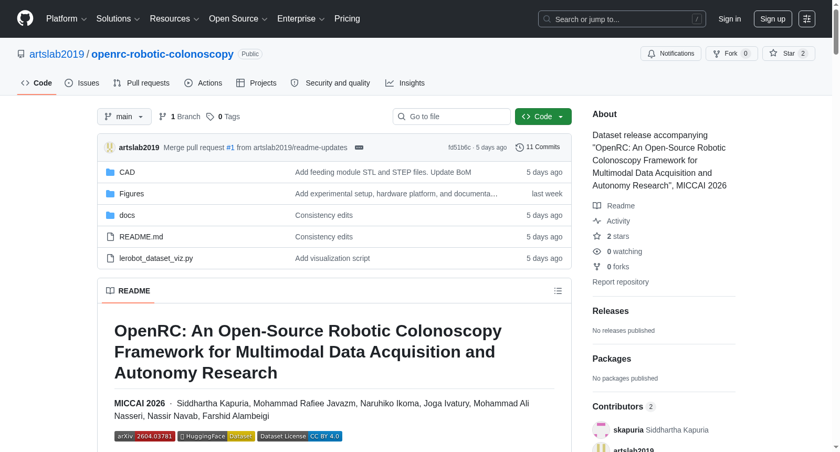Click Report repository link
The height and width of the screenshot is (452, 840).
[621, 282]
